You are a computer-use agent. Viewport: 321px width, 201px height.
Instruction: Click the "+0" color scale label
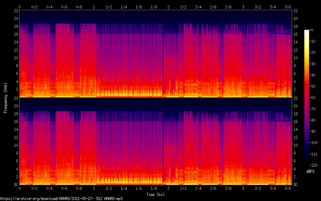tap(311, 30)
